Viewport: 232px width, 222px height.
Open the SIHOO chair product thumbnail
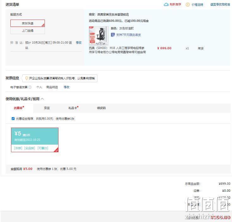pyautogui.click(x=98, y=36)
